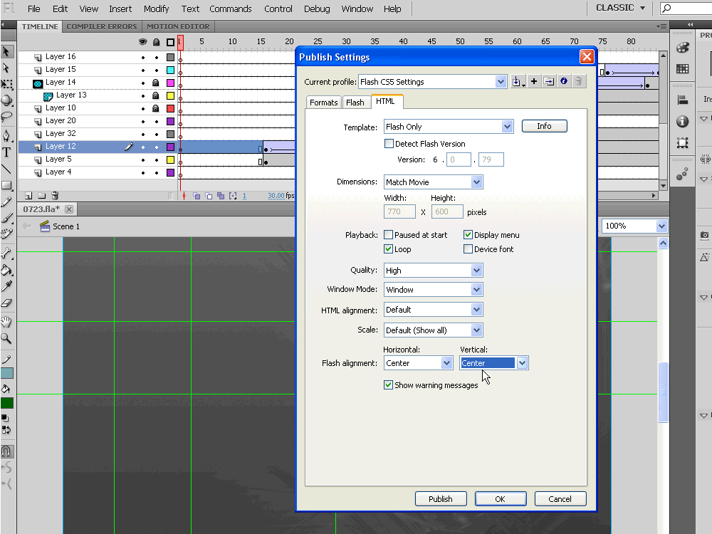
Task: Click the dark green fill color swatch
Action: pyautogui.click(x=6, y=403)
